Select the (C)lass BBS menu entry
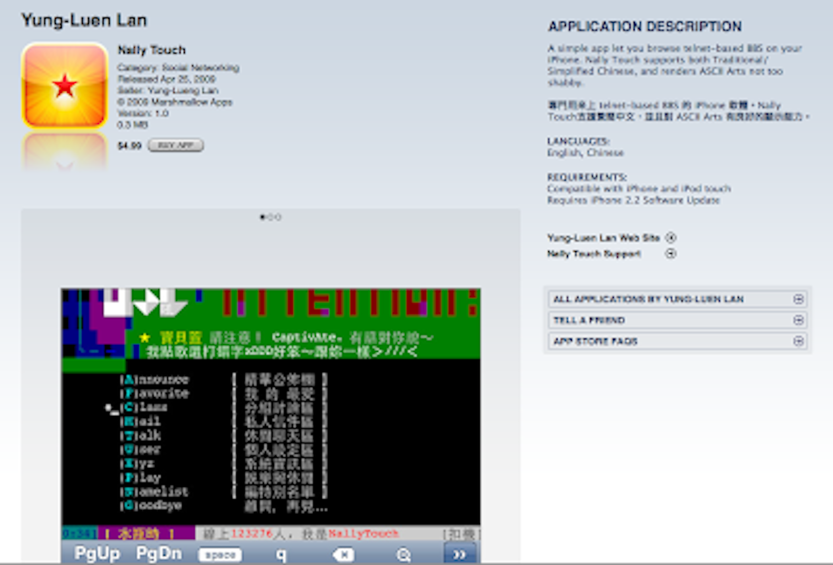The image size is (833, 565). pos(144,407)
